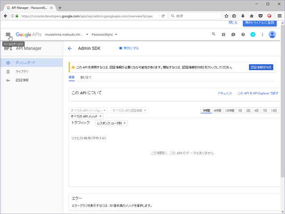Open the feedback speech bubble icon
The height and width of the screenshot is (214, 285).
tap(233, 35)
